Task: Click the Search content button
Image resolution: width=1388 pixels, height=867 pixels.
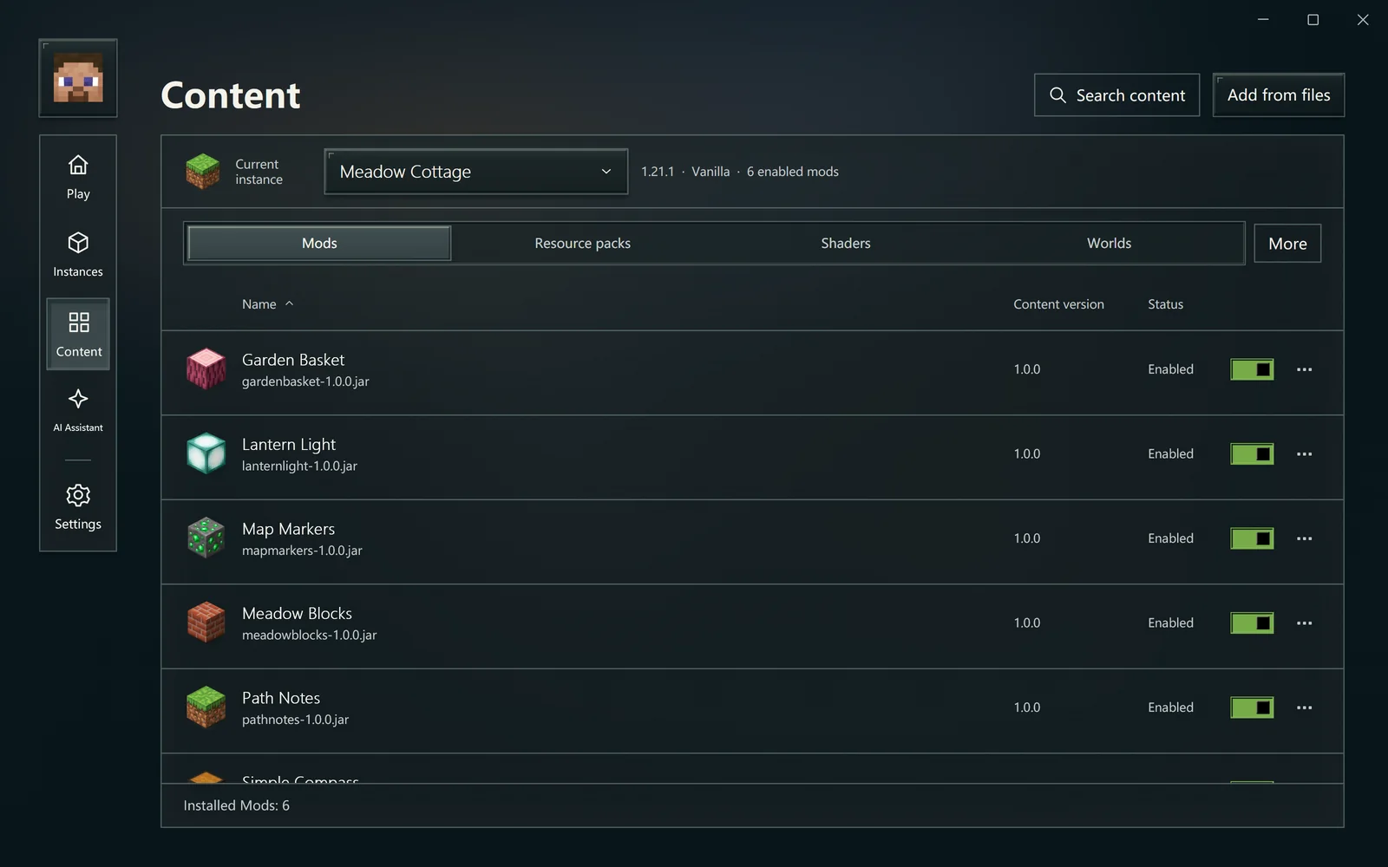Action: click(1117, 95)
